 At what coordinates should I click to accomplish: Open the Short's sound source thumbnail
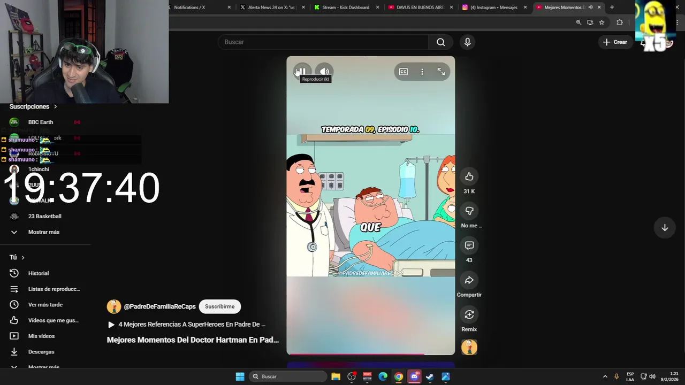point(469,348)
